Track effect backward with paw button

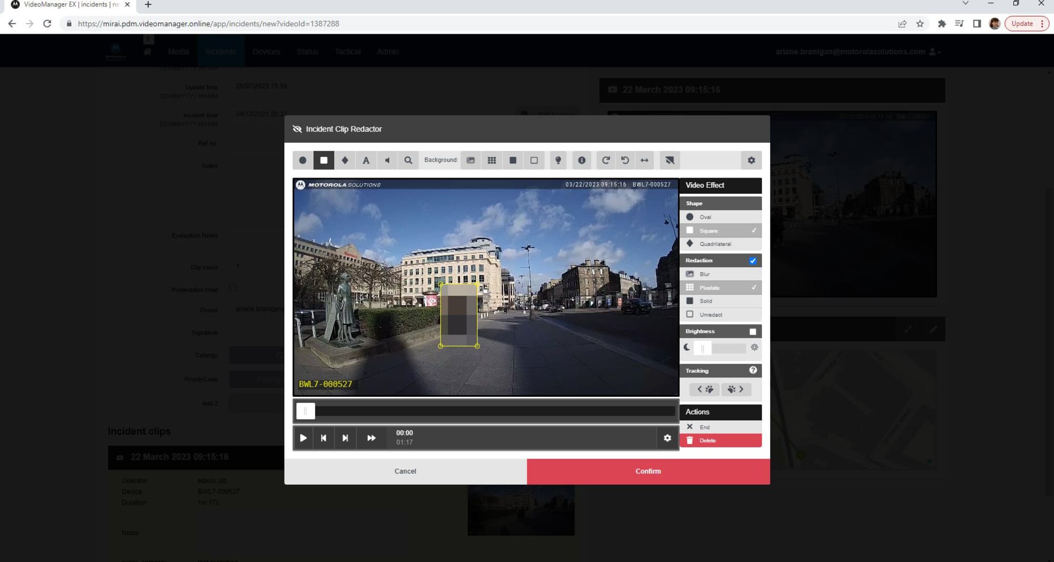705,389
